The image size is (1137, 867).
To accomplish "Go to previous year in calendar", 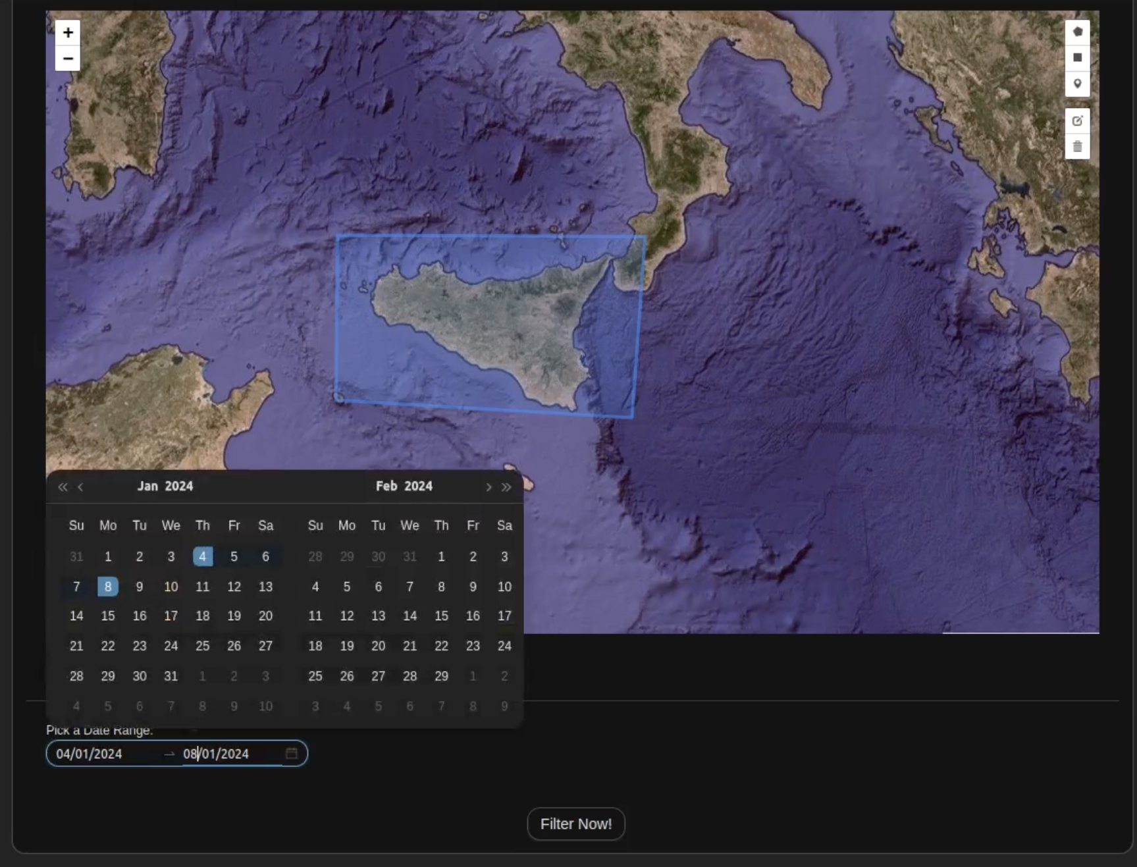I will 63,487.
